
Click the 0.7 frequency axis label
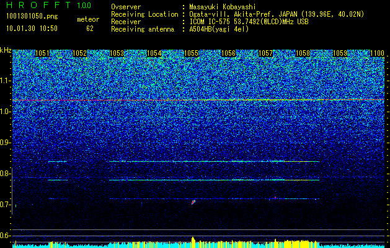tap(5, 205)
